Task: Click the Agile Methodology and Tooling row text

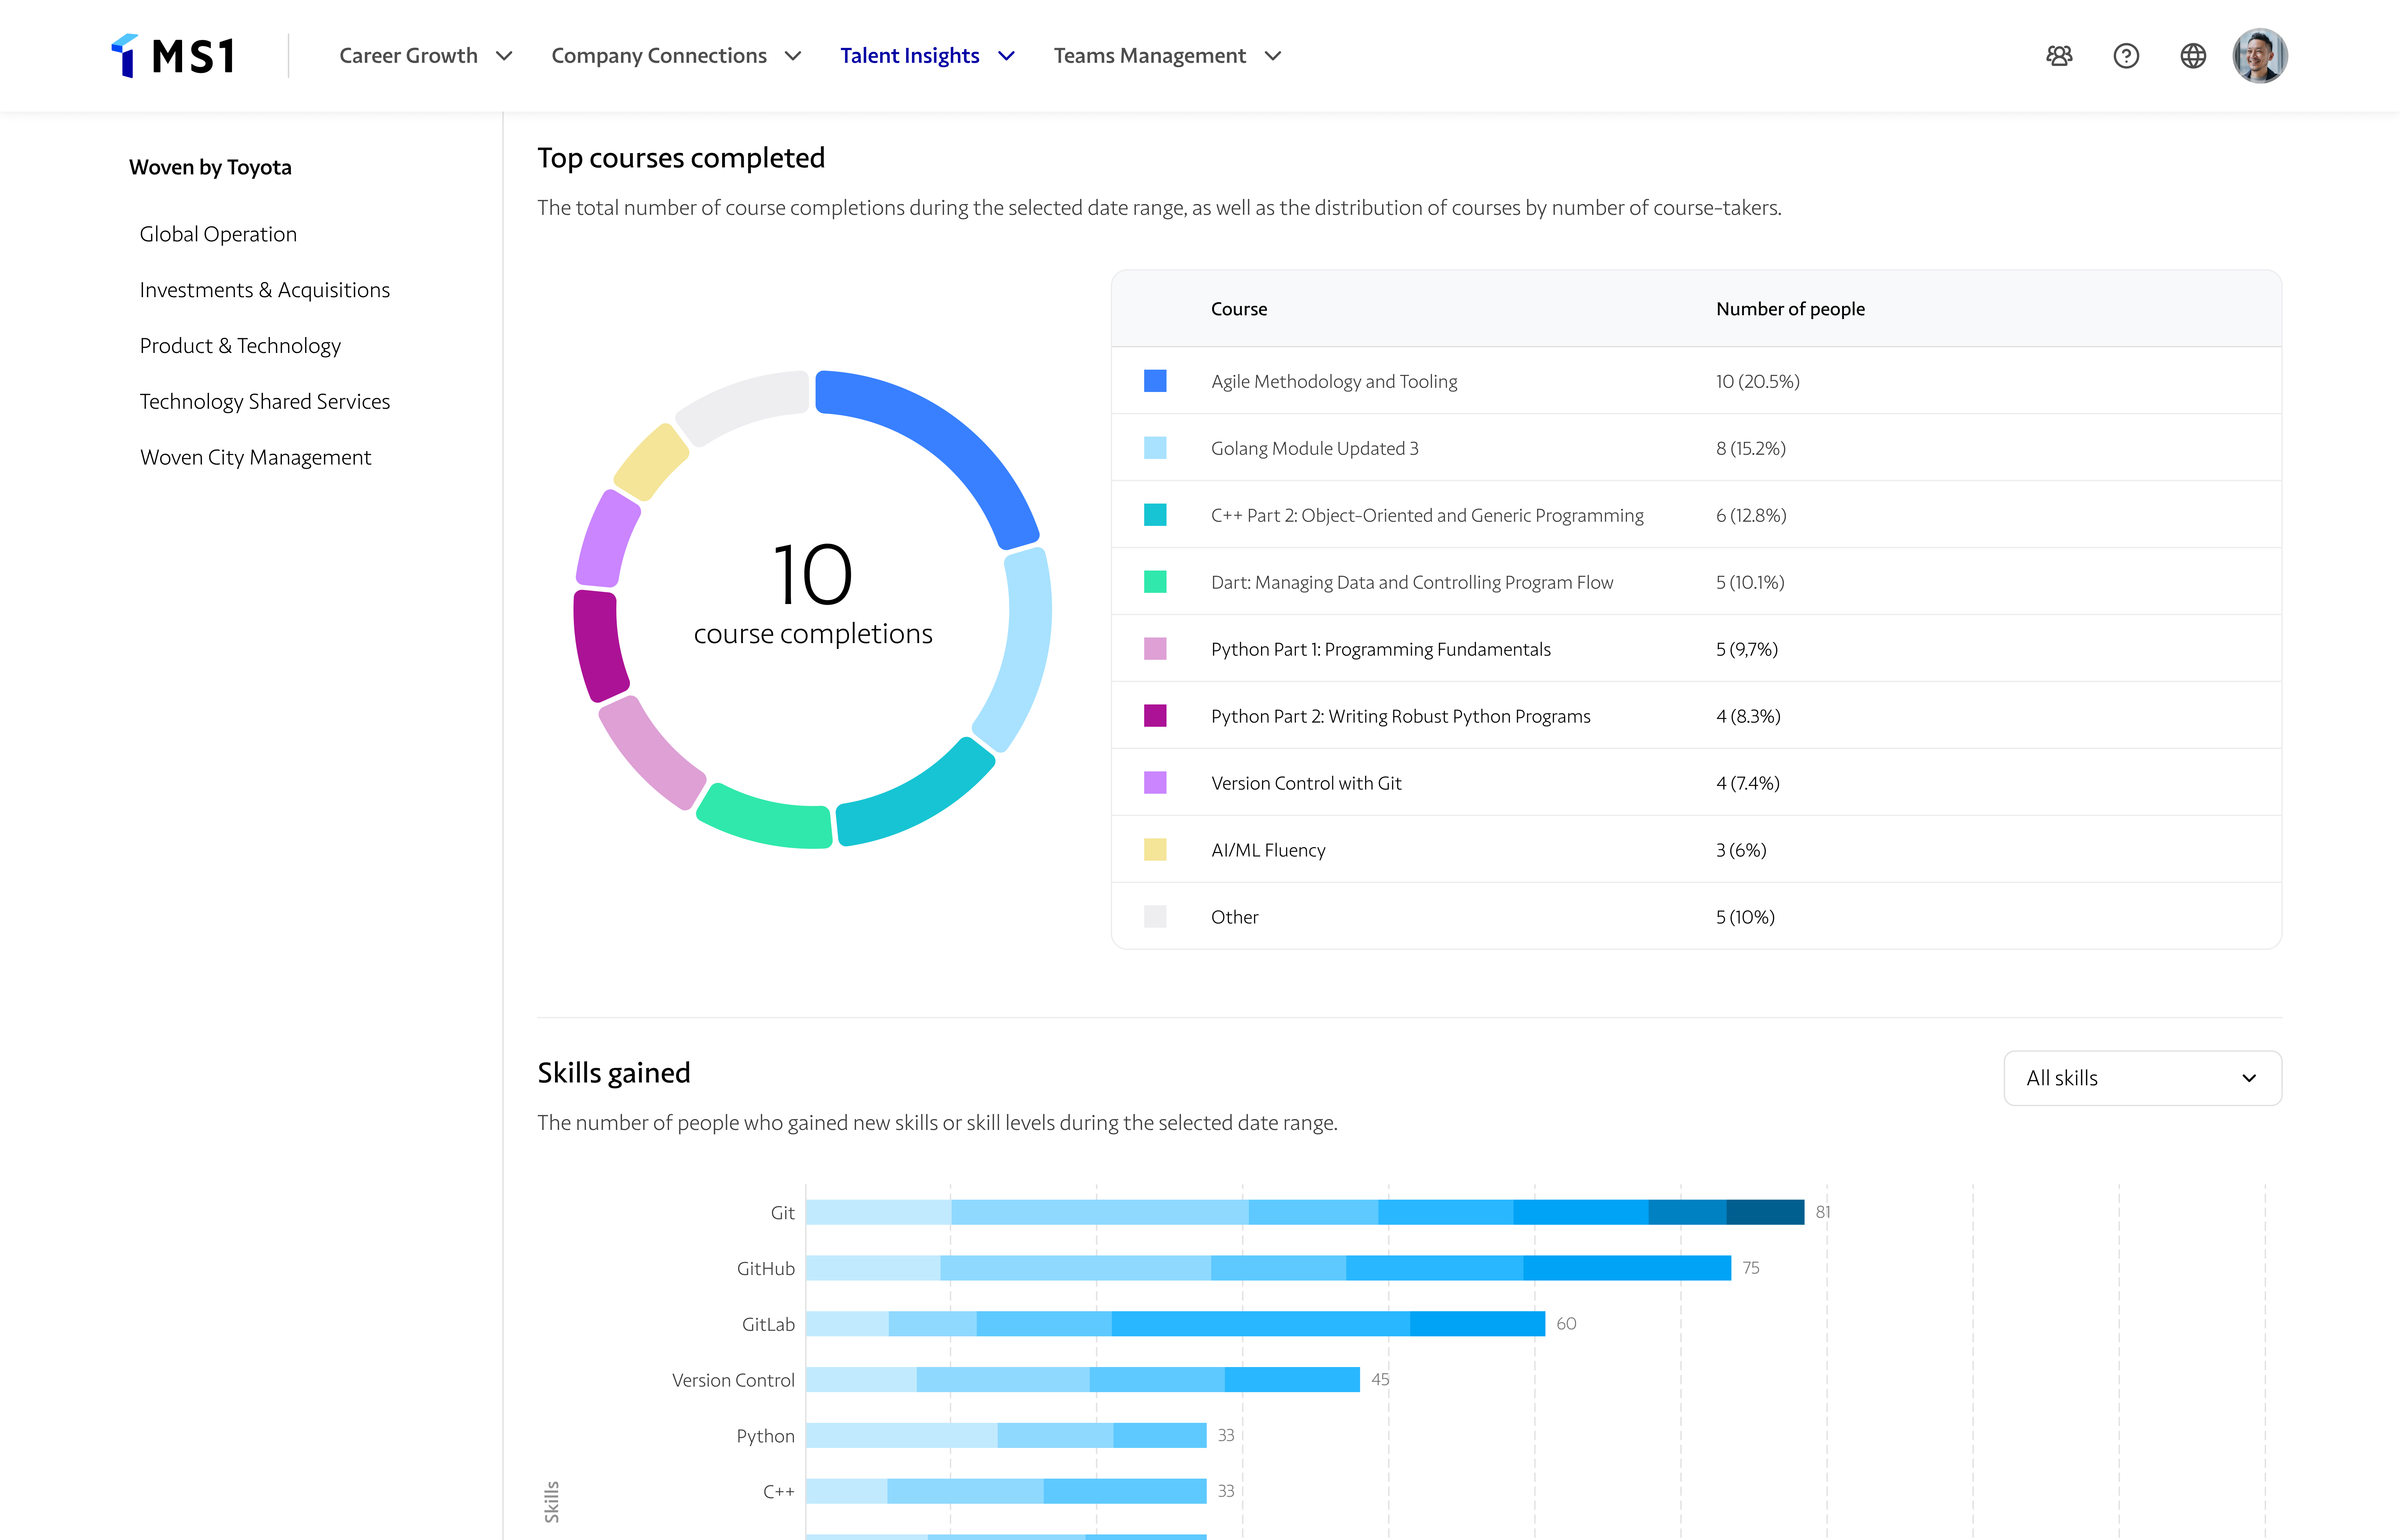Action: click(1334, 381)
